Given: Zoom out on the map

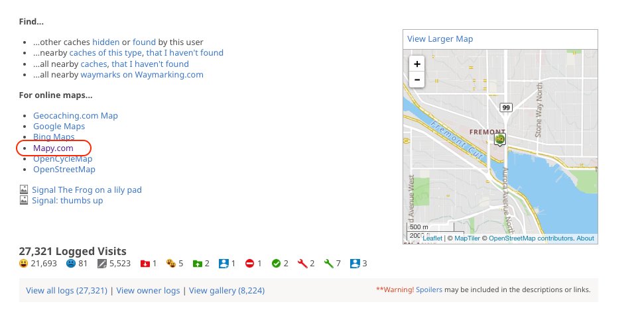Looking at the screenshot, I should pos(417,79).
